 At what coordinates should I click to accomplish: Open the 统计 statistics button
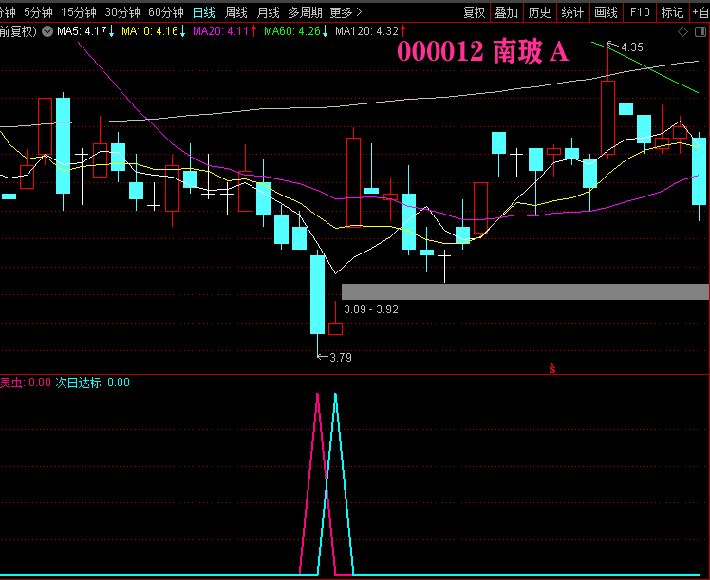click(x=572, y=12)
